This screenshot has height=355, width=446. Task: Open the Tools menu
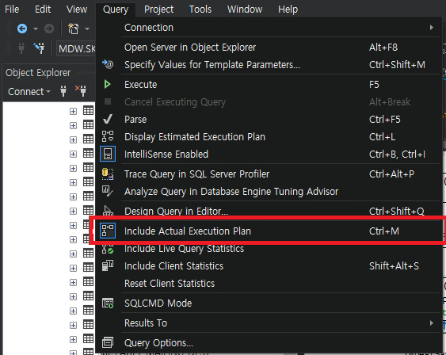[x=200, y=10]
